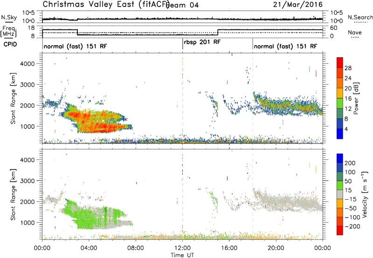Click the gray segment of the Velocity color bar
Screen dimensions: 373x258
340,194
